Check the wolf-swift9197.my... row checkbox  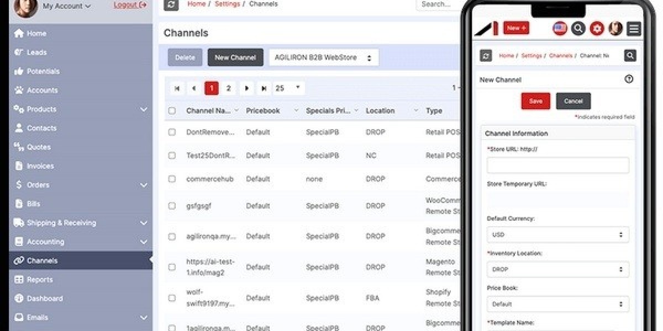point(172,298)
